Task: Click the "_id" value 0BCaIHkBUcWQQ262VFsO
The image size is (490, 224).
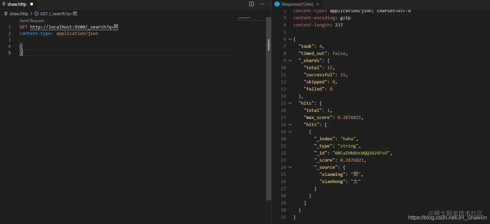Action: coord(361,153)
